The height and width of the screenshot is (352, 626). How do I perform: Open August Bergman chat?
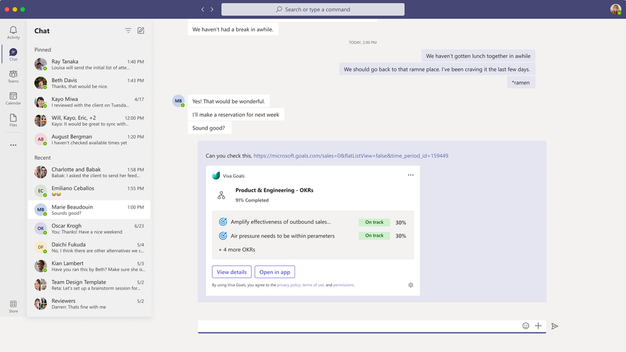89,139
